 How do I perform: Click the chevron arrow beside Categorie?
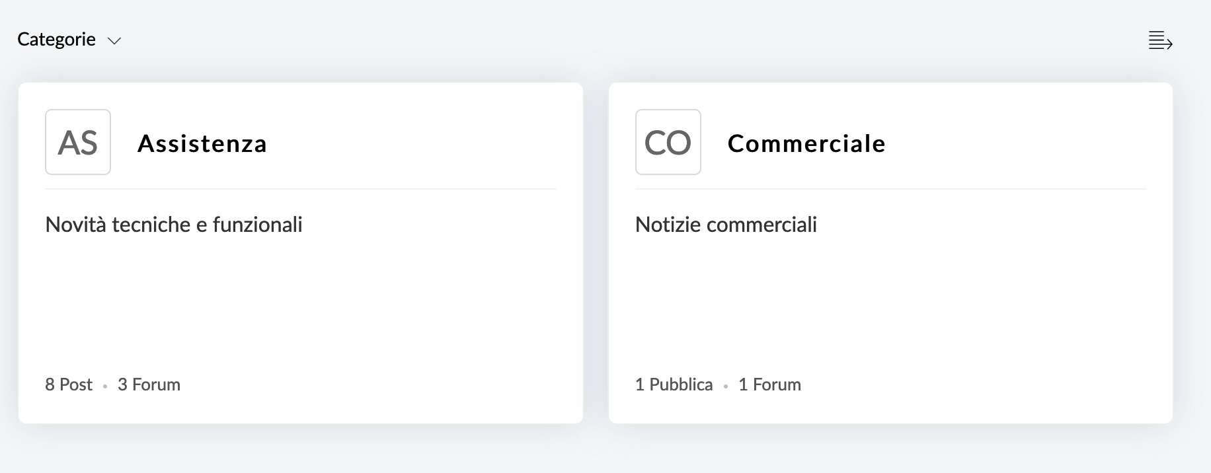(x=114, y=41)
